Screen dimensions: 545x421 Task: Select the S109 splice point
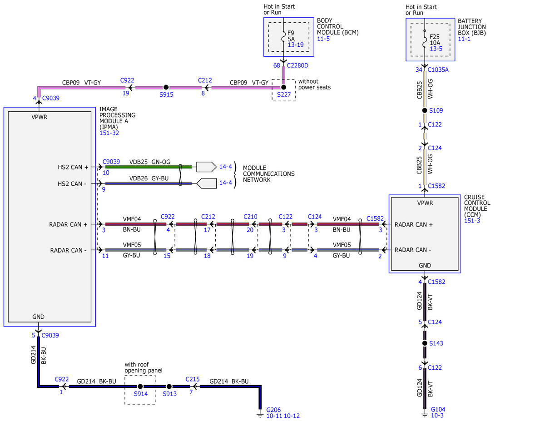pyautogui.click(x=424, y=110)
